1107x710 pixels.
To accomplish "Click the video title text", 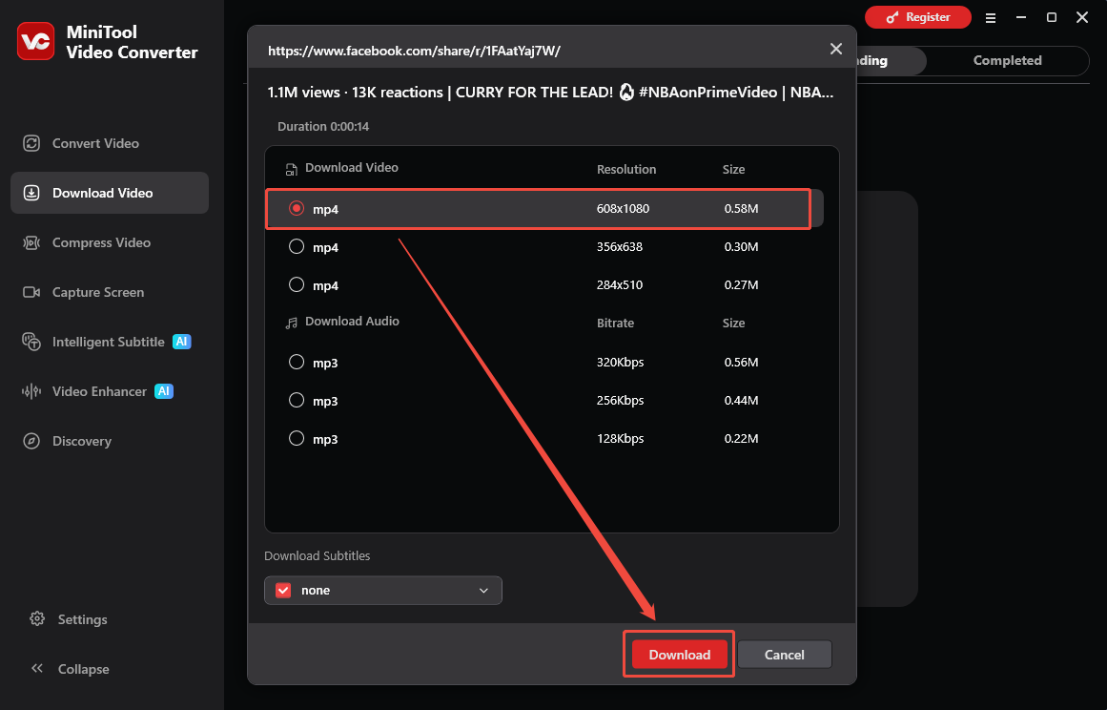I will coord(550,93).
